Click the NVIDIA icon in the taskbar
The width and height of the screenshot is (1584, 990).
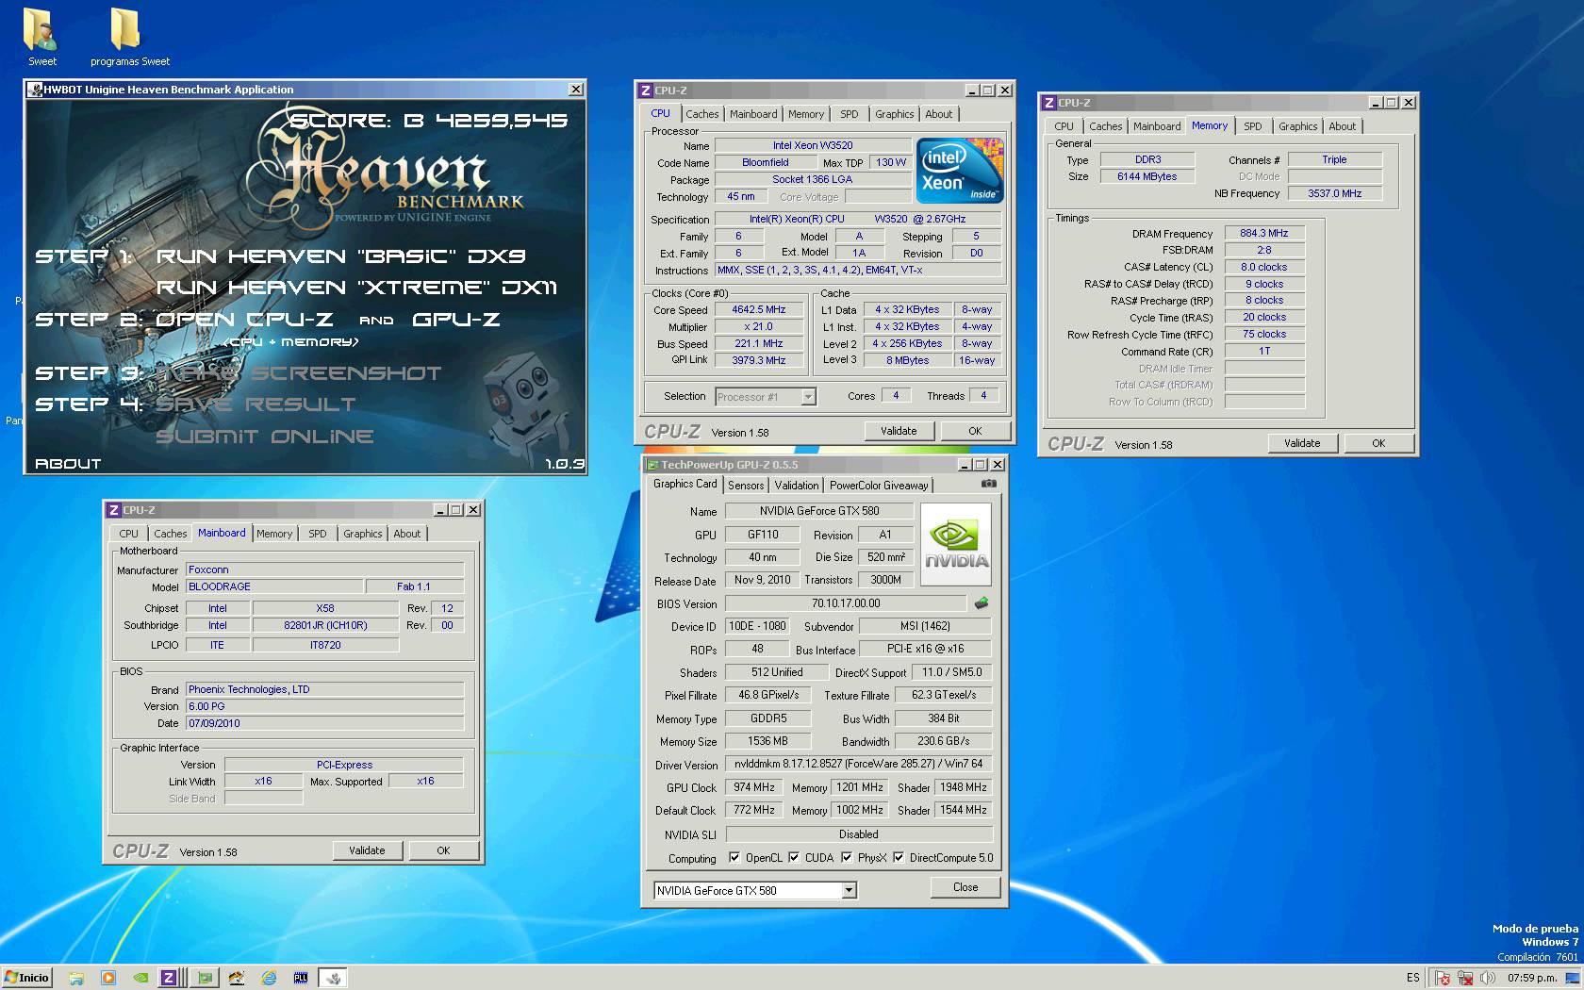pos(140,978)
